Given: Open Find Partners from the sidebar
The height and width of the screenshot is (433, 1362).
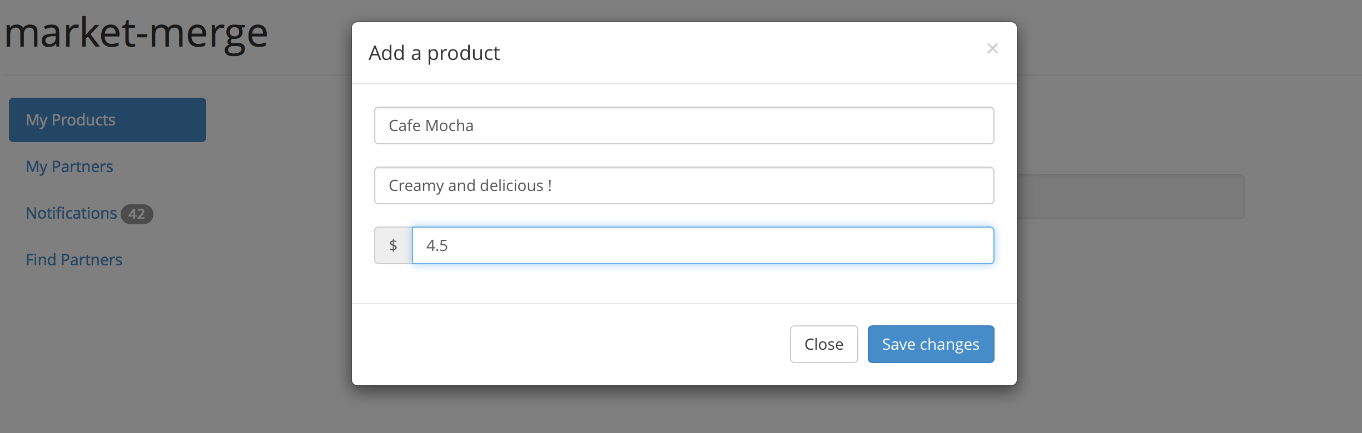Looking at the screenshot, I should point(74,260).
